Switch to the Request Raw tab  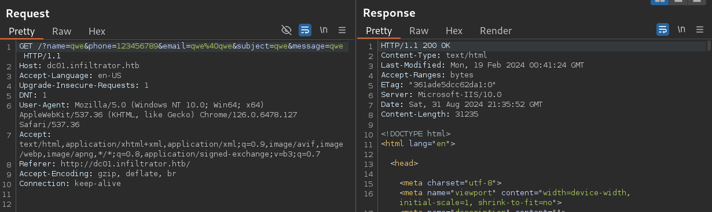tap(62, 31)
